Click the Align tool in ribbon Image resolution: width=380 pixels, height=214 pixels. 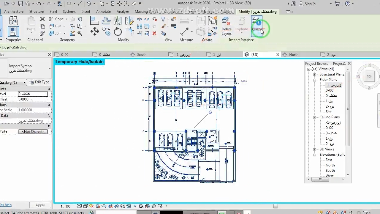coord(94,21)
